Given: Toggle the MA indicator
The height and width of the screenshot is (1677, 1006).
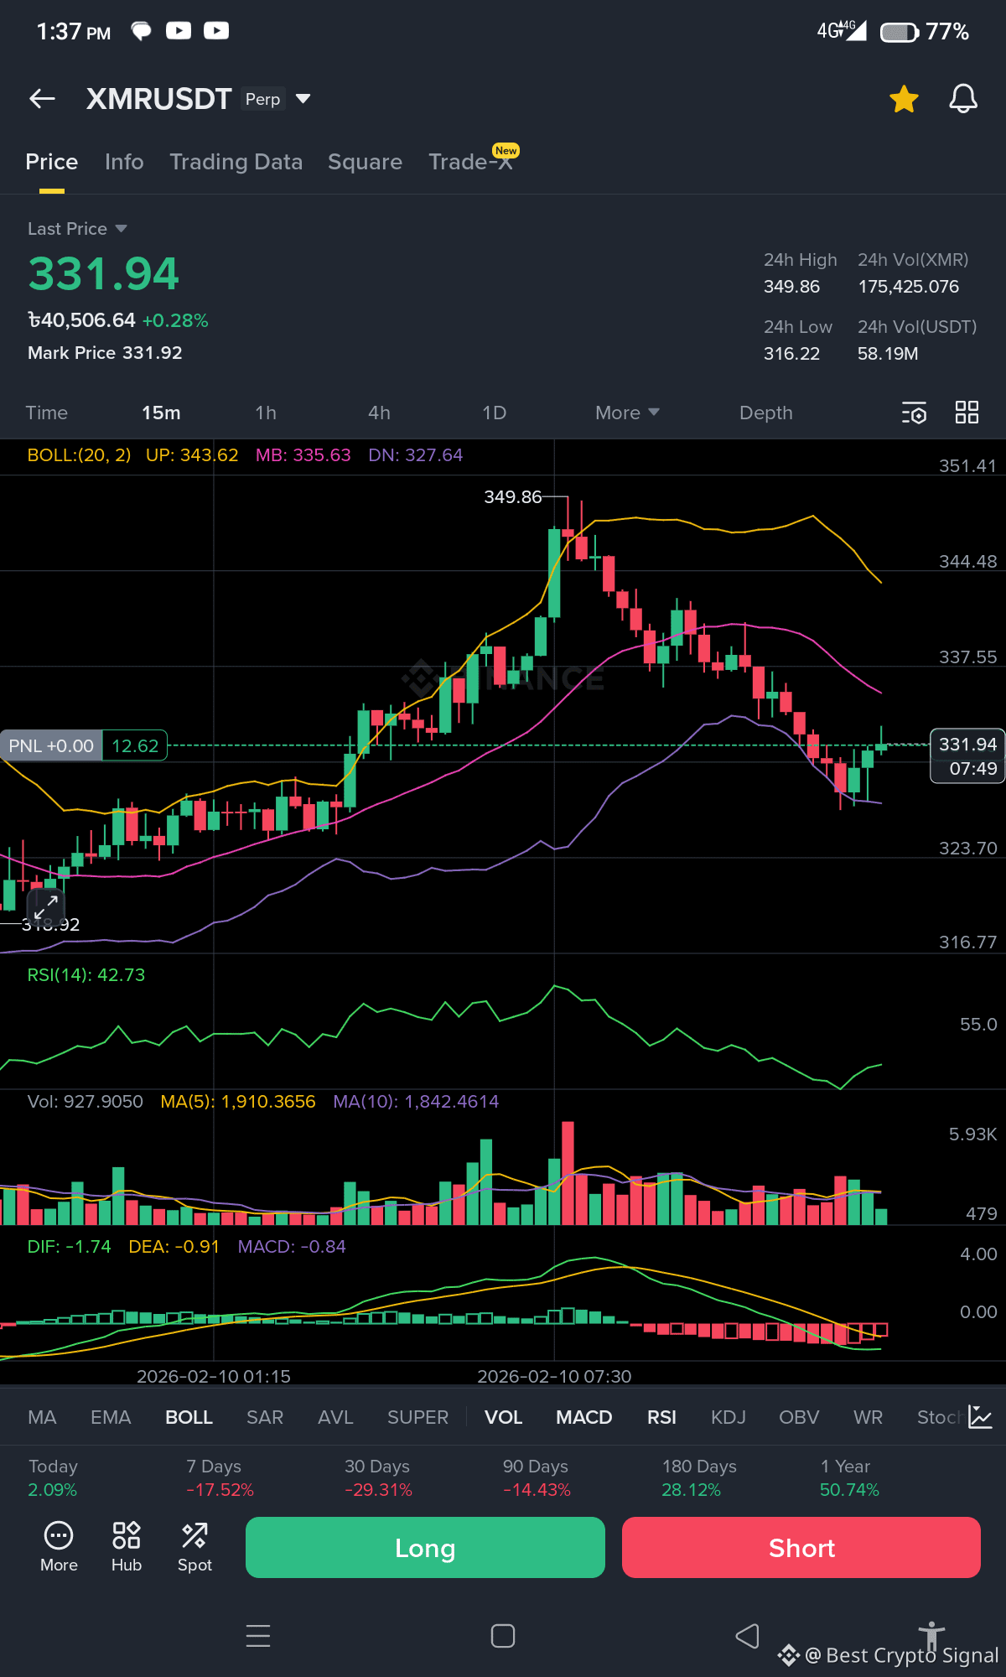Looking at the screenshot, I should (42, 1417).
